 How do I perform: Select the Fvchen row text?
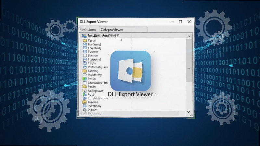(93, 52)
